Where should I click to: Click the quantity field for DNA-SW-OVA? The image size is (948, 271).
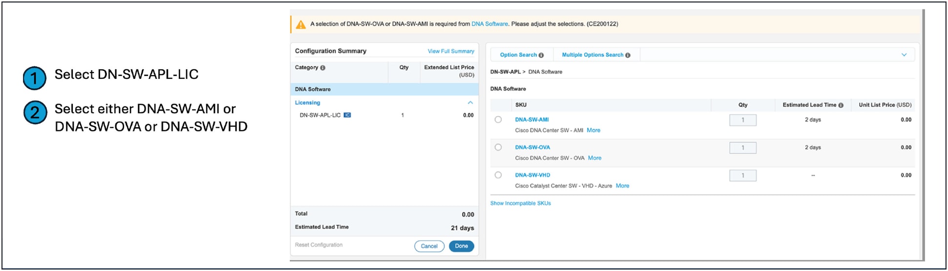tap(743, 148)
